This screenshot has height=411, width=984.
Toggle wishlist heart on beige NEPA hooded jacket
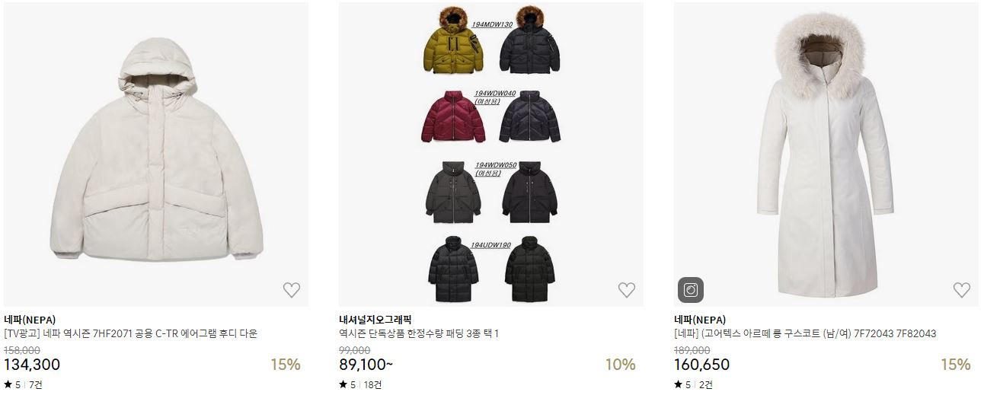click(292, 290)
